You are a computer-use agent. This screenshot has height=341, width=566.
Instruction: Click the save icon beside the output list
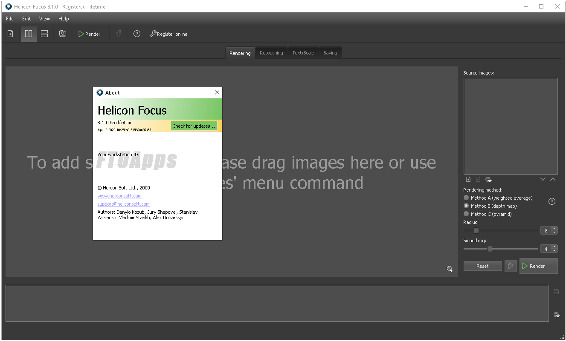tap(556, 292)
